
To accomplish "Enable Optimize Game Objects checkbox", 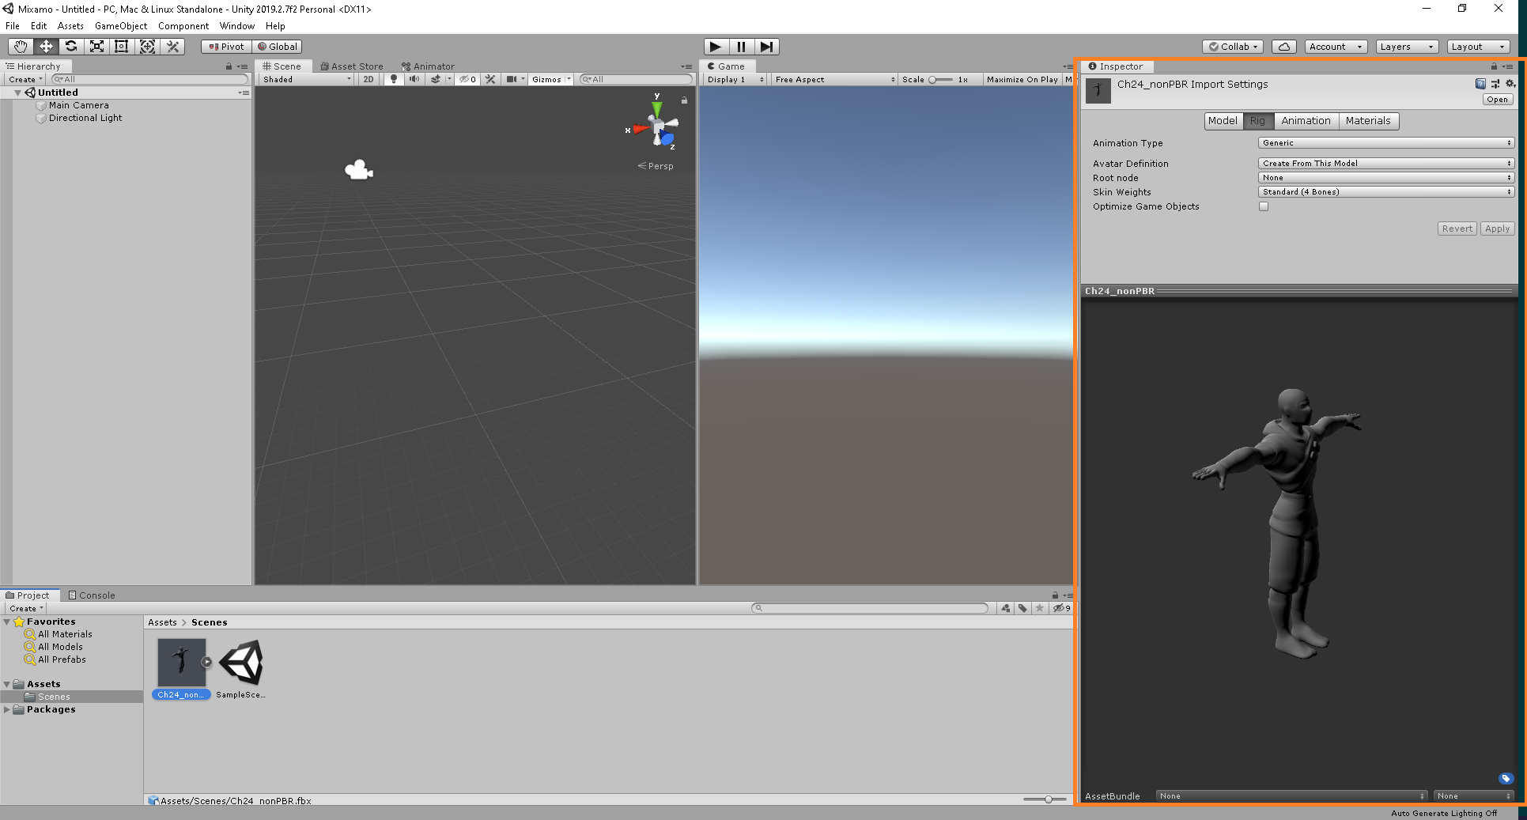I will 1264,206.
